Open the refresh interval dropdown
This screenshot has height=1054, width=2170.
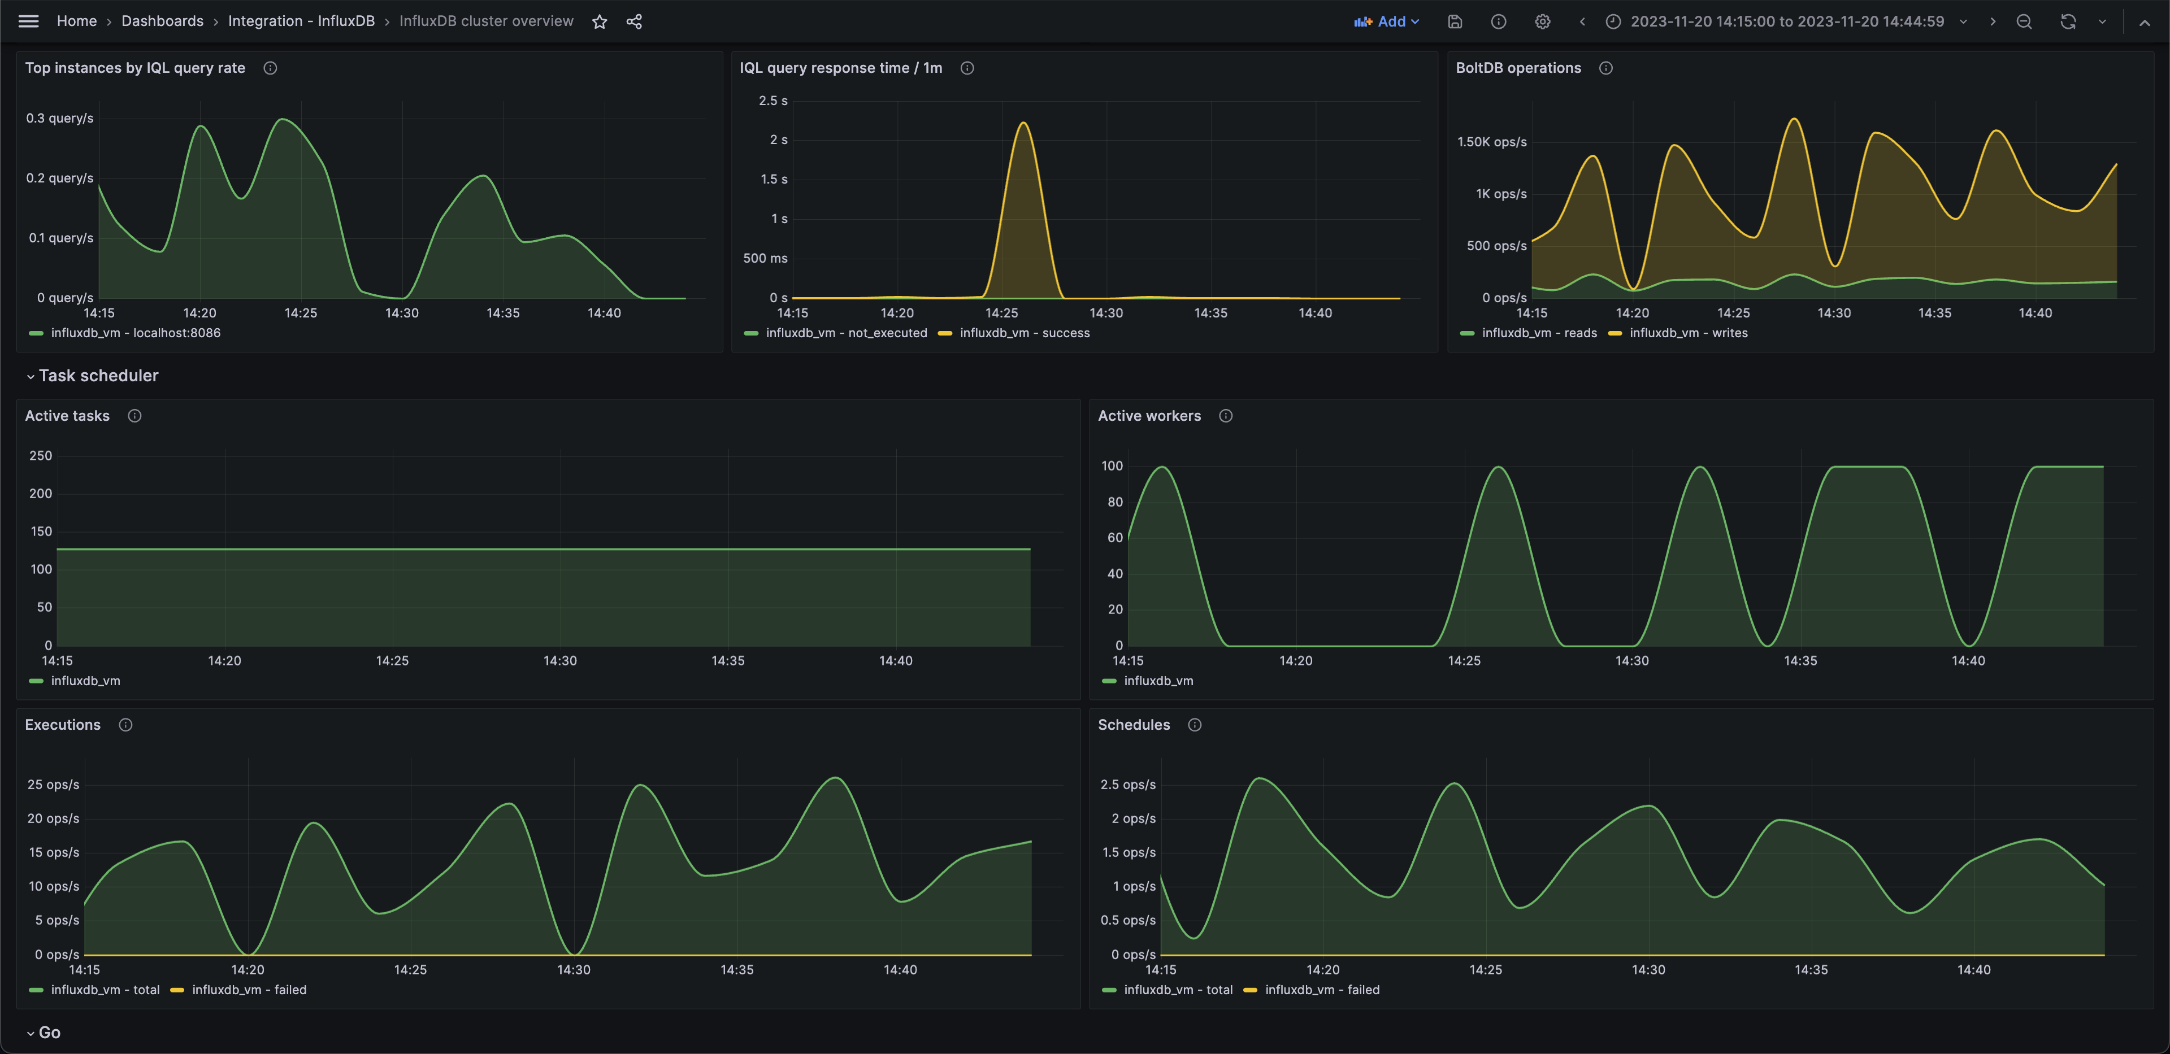point(2102,22)
